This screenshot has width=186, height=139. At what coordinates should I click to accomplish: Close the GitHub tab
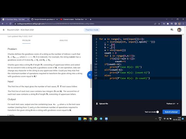[x=57, y=19]
